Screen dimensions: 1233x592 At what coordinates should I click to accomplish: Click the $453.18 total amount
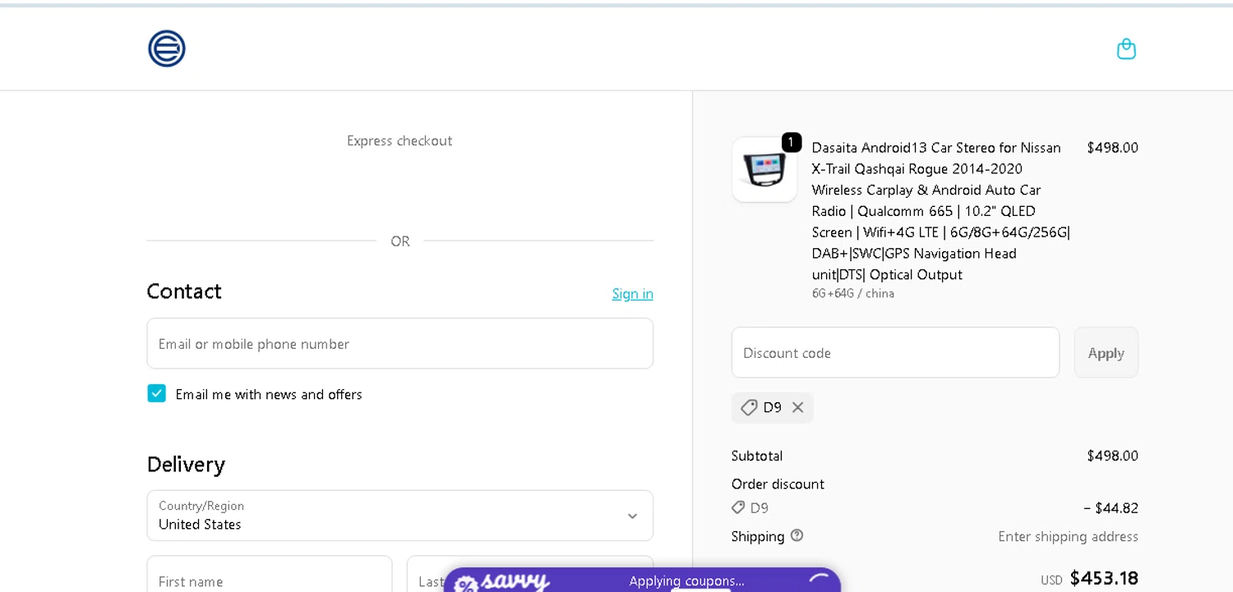(1104, 578)
